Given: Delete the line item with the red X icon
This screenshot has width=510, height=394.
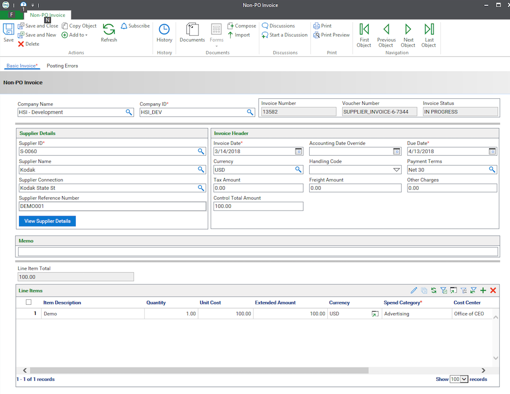Looking at the screenshot, I should point(493,290).
